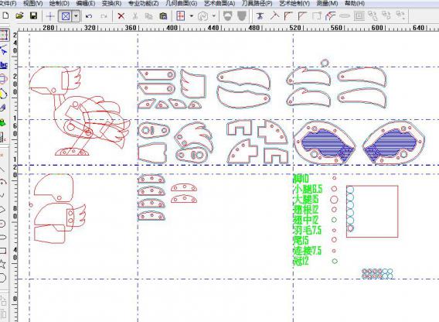Save the file with the floppy disk icon
This screenshot has height=322, width=439.
click(x=33, y=15)
